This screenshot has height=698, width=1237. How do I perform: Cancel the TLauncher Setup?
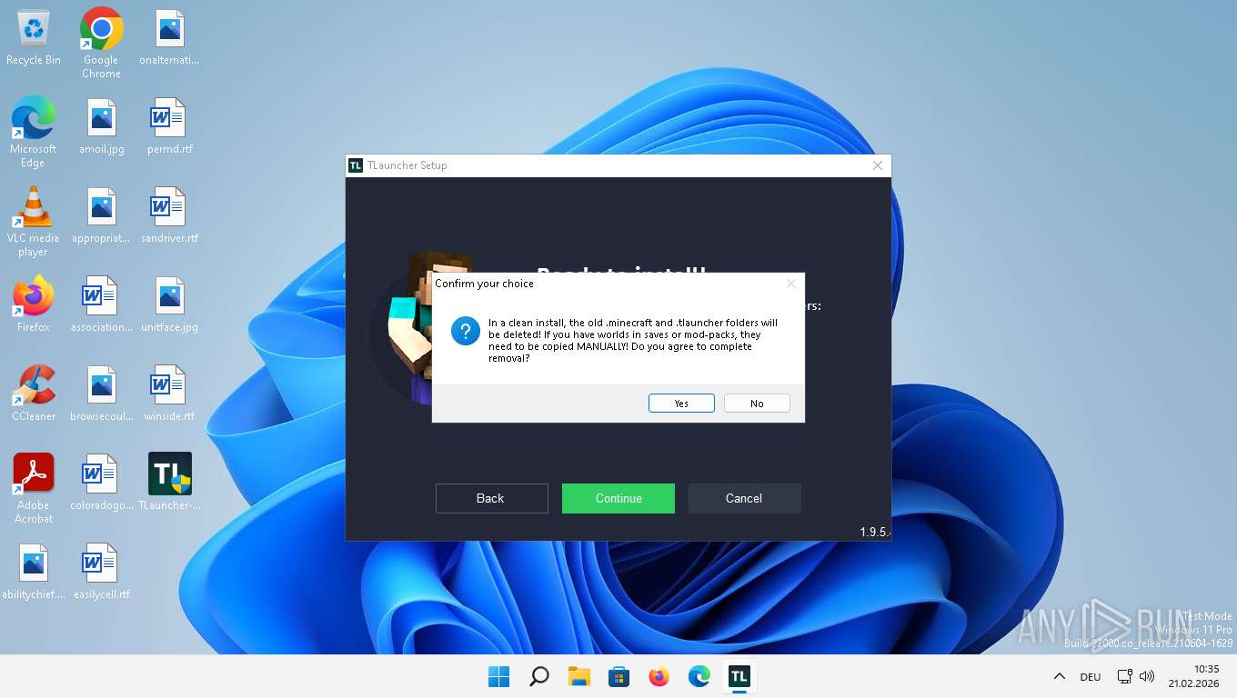tap(744, 498)
